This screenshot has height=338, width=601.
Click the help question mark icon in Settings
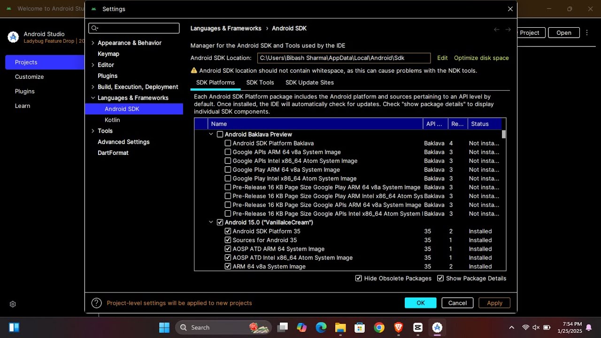click(97, 303)
